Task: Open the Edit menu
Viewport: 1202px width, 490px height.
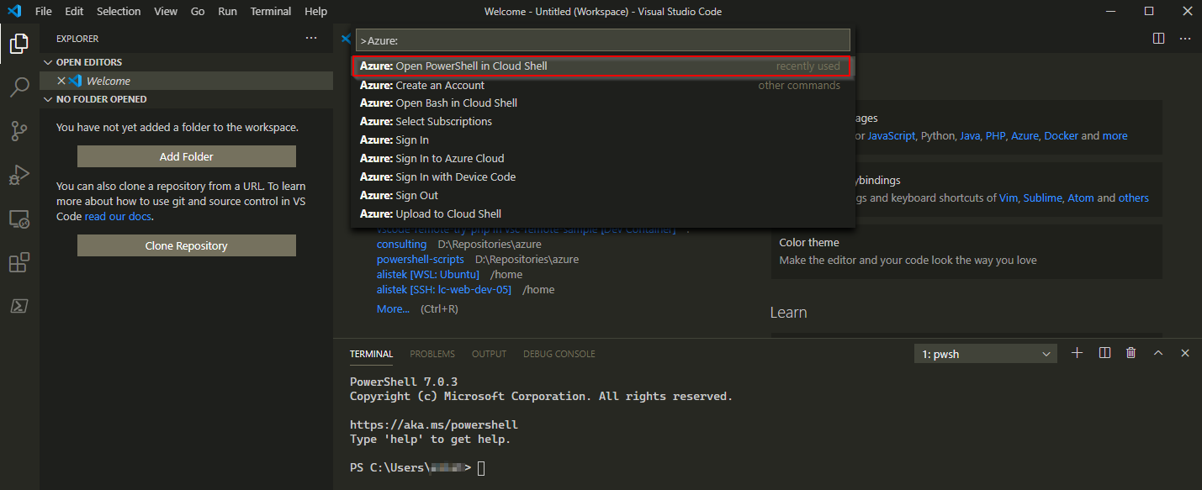Action: coord(74,12)
